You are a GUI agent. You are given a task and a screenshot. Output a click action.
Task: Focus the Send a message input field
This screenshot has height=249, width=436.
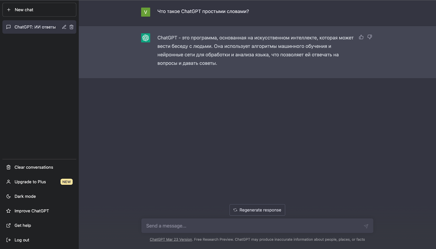point(257,226)
